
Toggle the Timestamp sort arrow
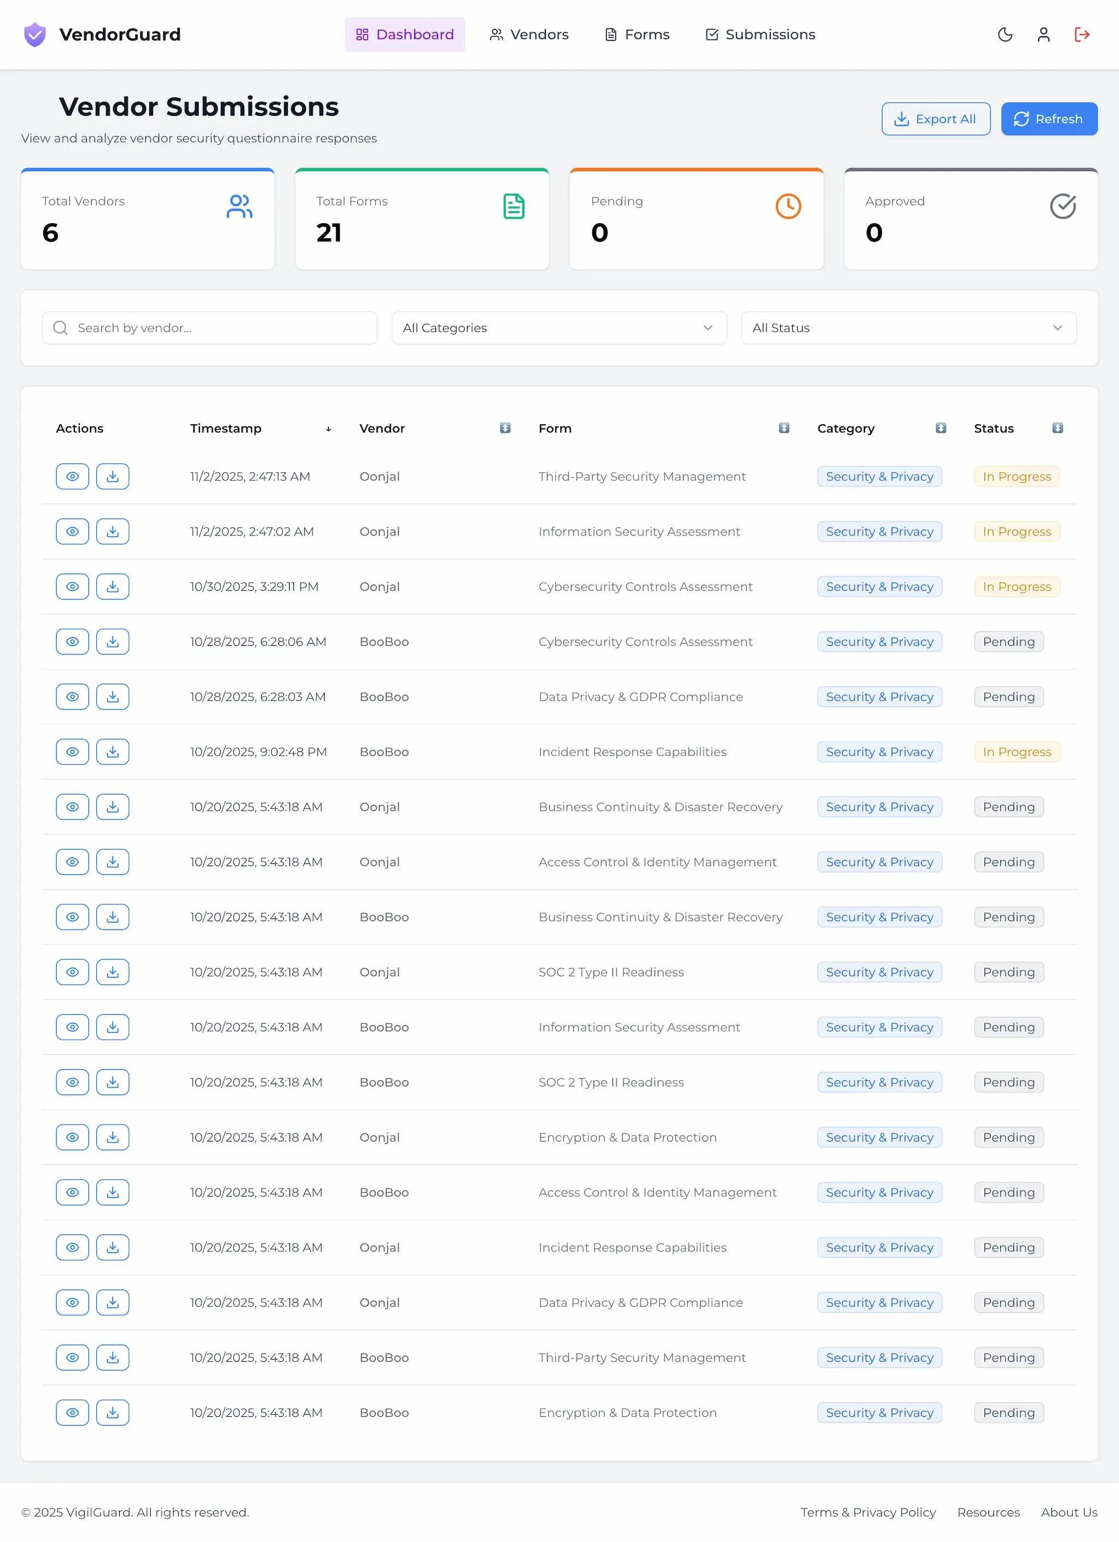(328, 428)
